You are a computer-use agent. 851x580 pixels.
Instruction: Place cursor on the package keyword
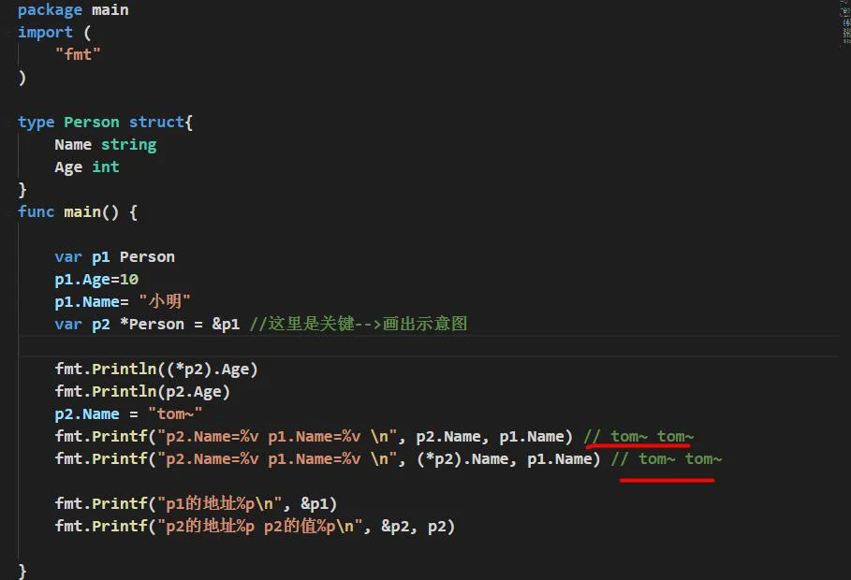50,10
